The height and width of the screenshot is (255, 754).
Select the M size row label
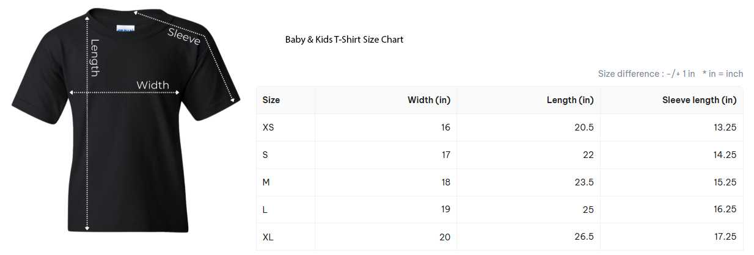266,182
